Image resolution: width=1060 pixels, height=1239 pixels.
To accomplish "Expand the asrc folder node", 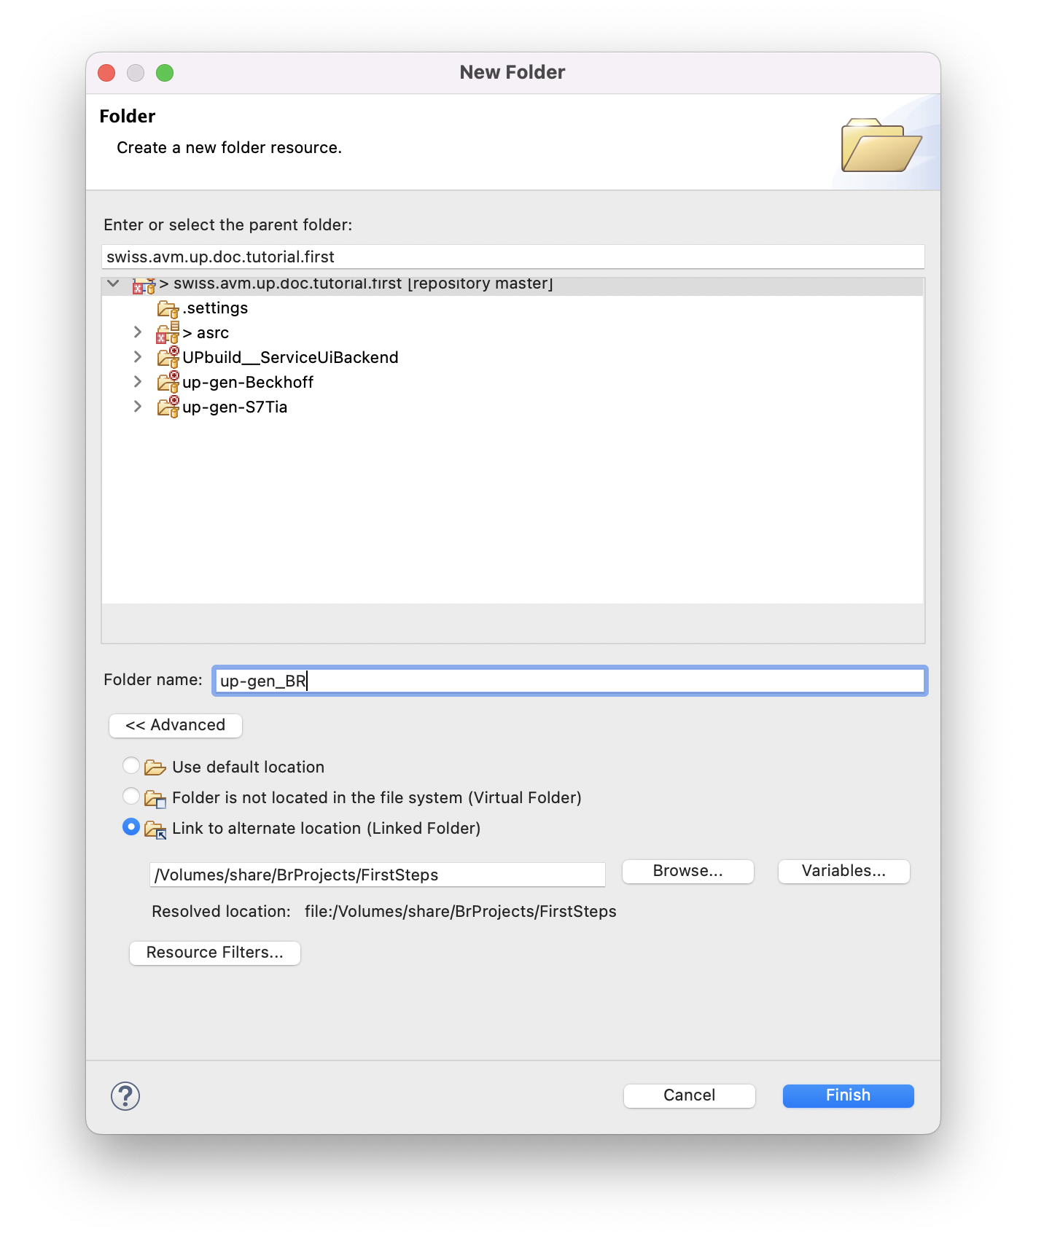I will 137,332.
